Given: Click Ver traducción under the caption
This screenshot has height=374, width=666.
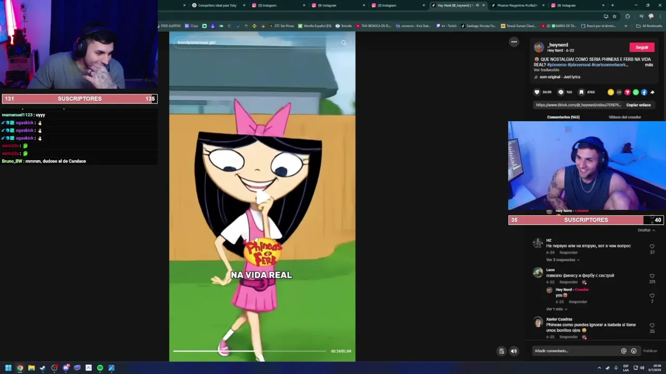Looking at the screenshot, I should pyautogui.click(x=546, y=70).
